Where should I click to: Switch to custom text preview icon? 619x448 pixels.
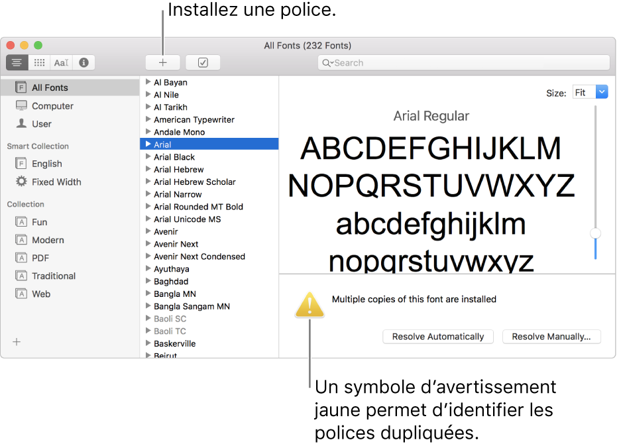point(61,62)
